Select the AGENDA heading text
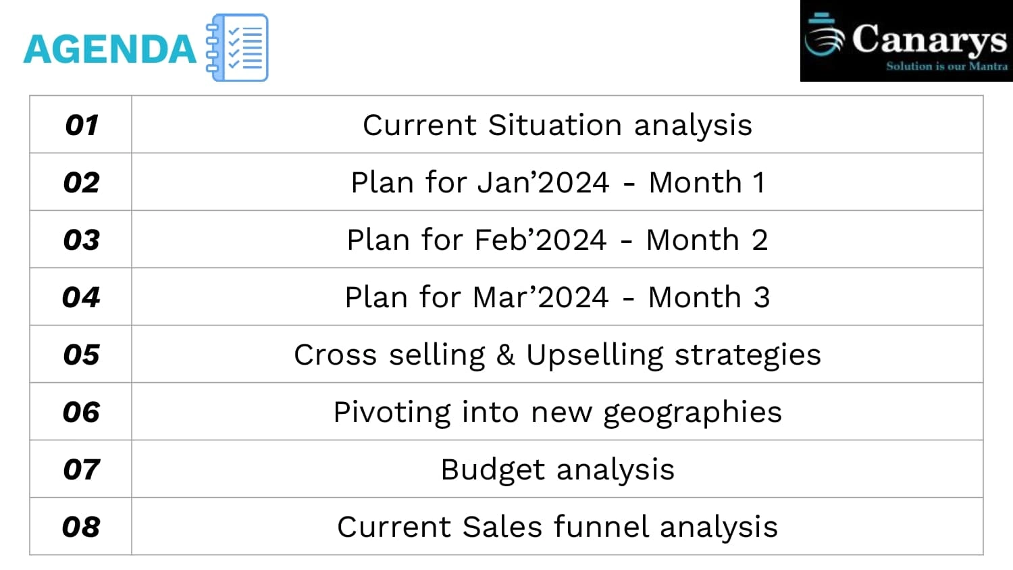Viewport: 1013px width, 570px height. 110,49
